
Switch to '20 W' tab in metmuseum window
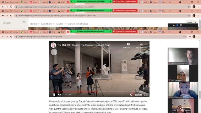(61, 32)
